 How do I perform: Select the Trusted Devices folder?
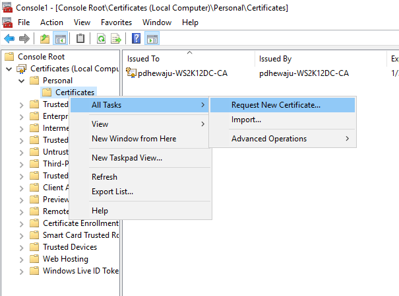tap(70, 247)
